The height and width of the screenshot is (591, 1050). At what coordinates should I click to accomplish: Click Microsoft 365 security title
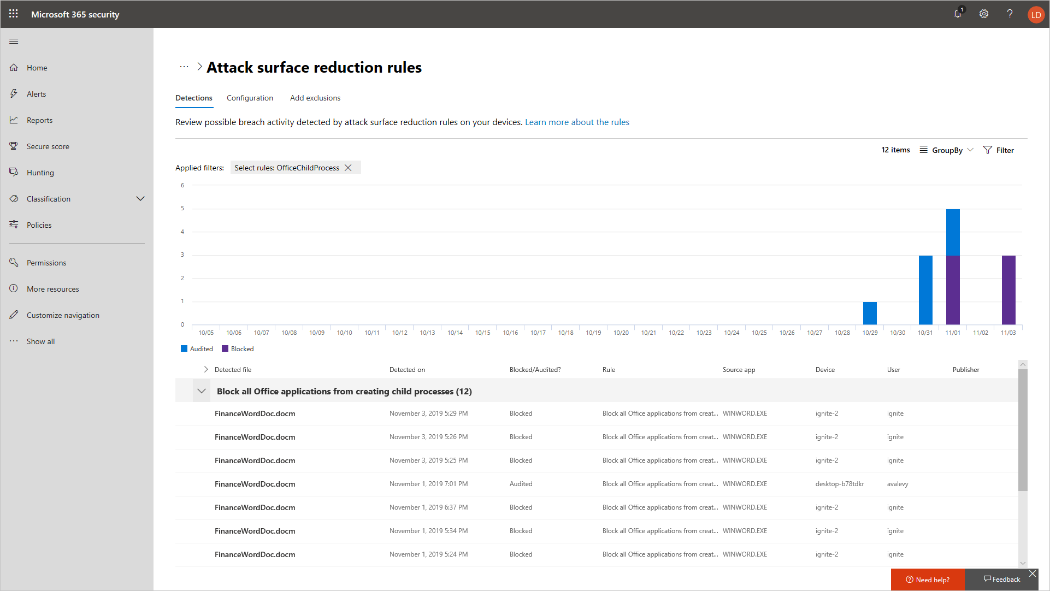(75, 14)
